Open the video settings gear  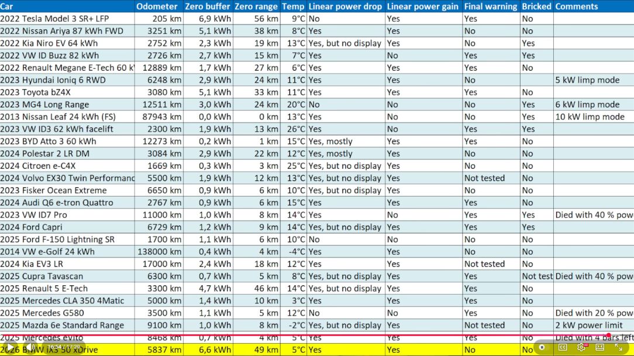581,347
